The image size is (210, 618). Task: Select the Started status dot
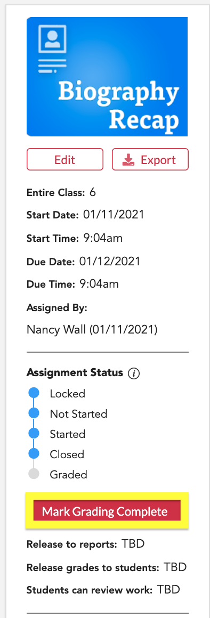pos(34,433)
